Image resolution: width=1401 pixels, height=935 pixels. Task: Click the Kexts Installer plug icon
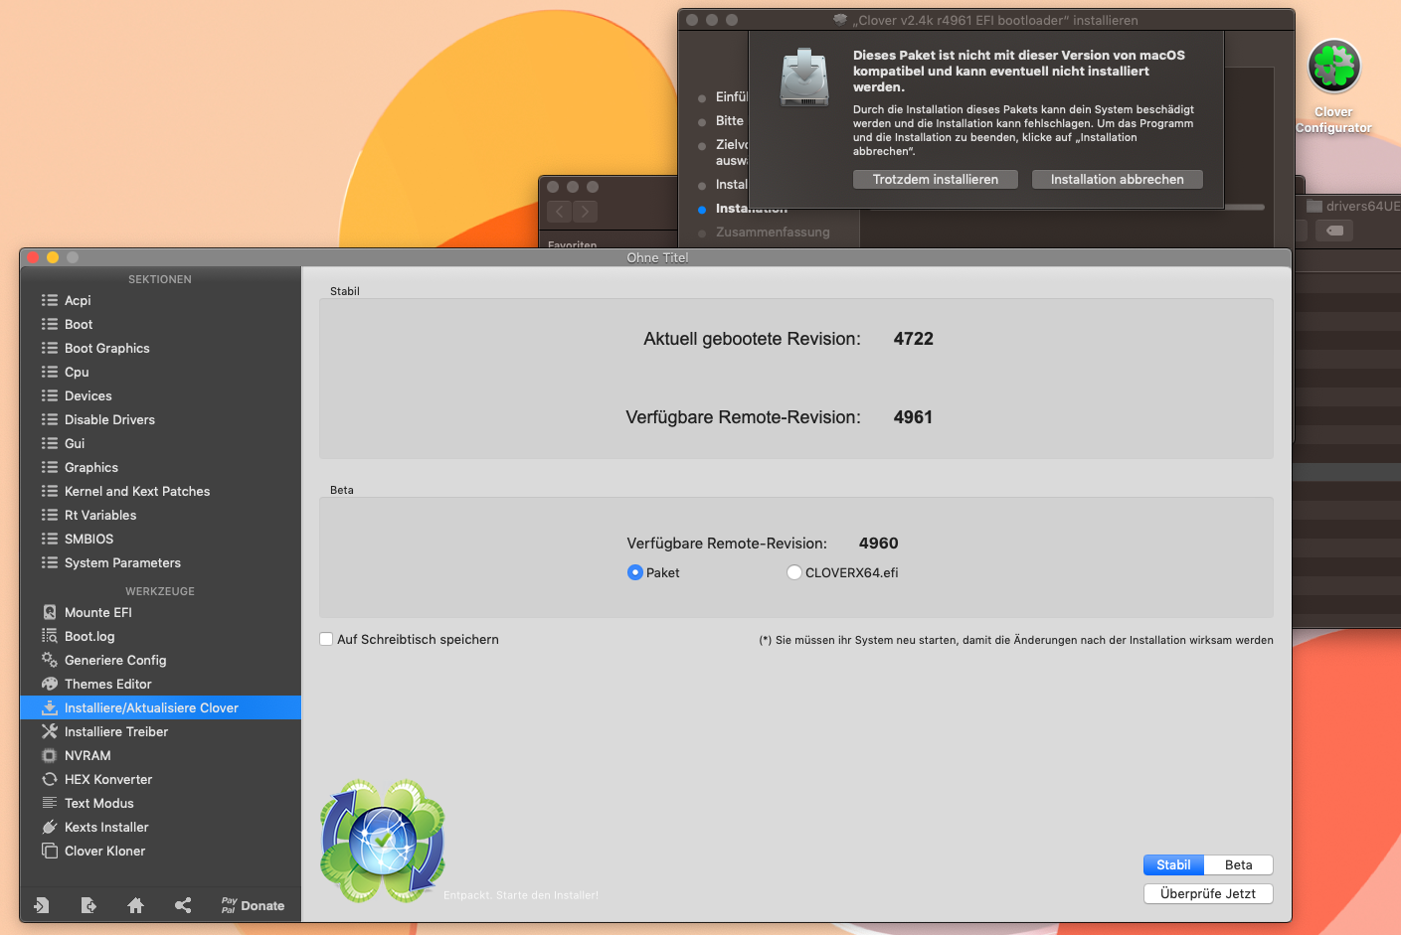[50, 827]
